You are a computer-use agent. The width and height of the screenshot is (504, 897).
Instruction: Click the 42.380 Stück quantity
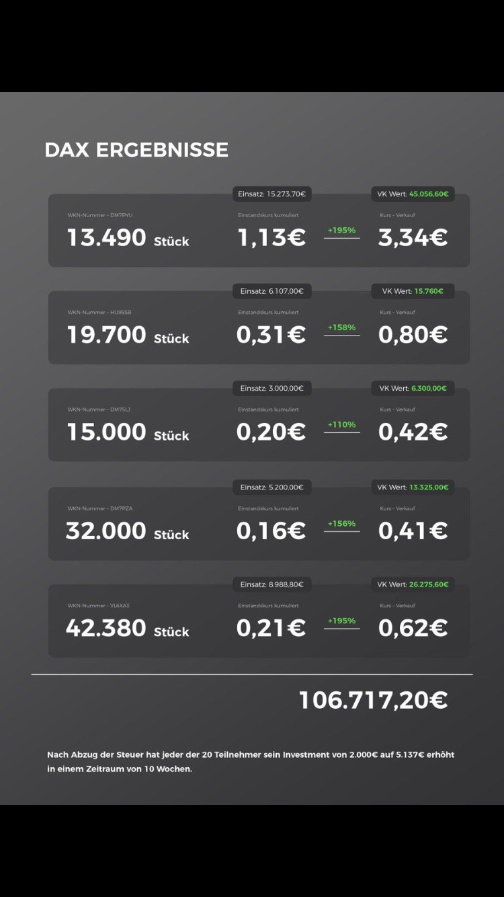pos(127,629)
